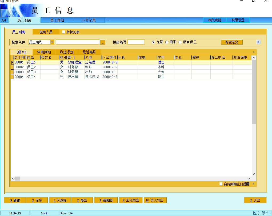
Task: Click the ellipsis browse button beside search field
Action: (103, 42)
